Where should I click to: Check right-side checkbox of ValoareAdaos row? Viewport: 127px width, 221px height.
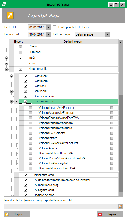[112, 148]
